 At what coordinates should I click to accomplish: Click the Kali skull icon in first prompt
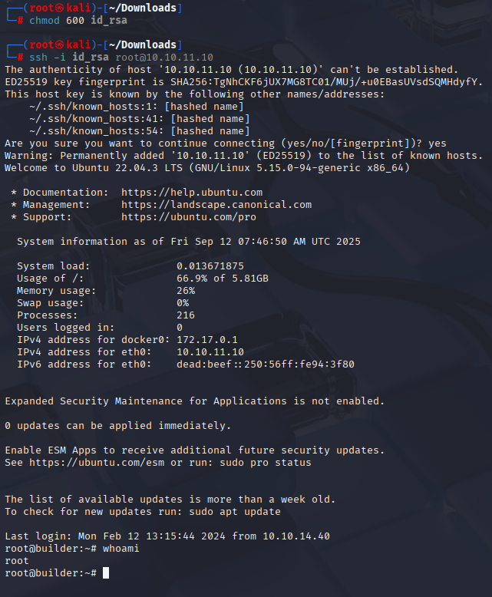point(59,8)
